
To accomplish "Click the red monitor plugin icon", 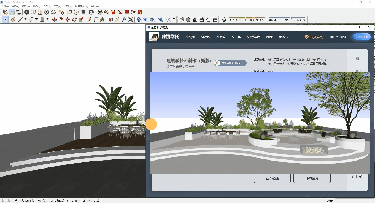I will [x=127, y=12].
